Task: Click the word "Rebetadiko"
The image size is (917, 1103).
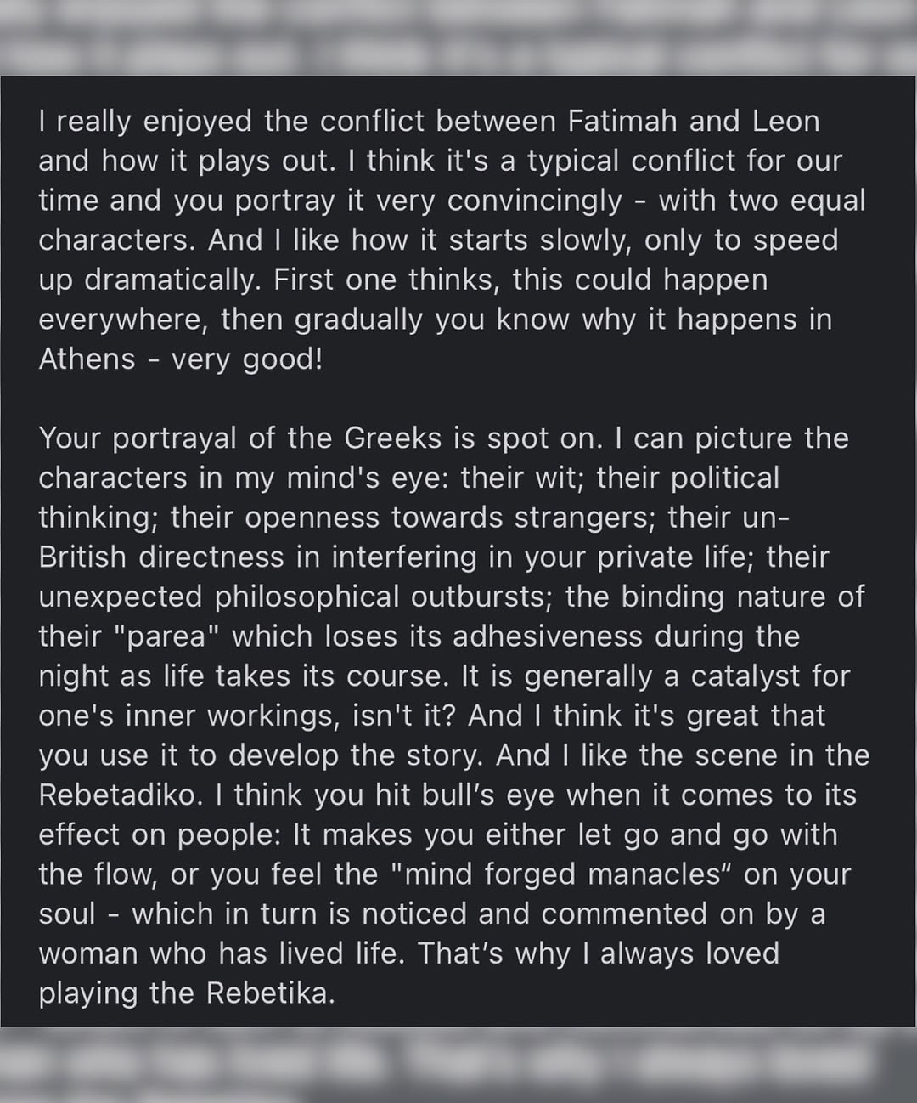Action: (120, 795)
